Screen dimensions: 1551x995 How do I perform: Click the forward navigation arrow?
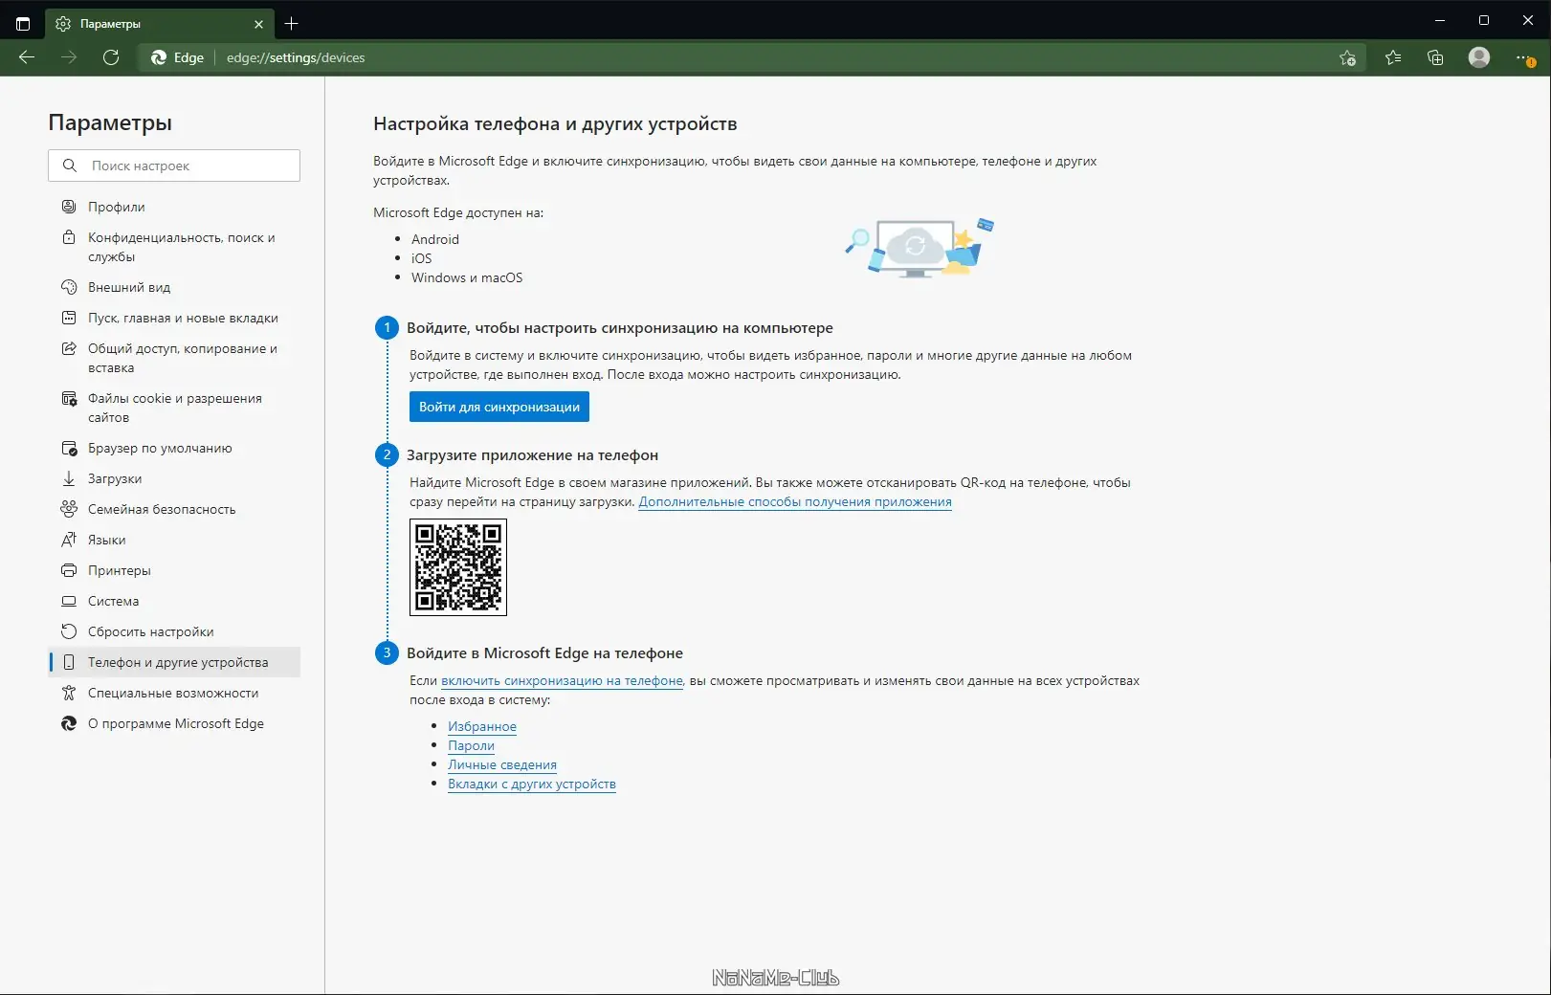pyautogui.click(x=69, y=57)
